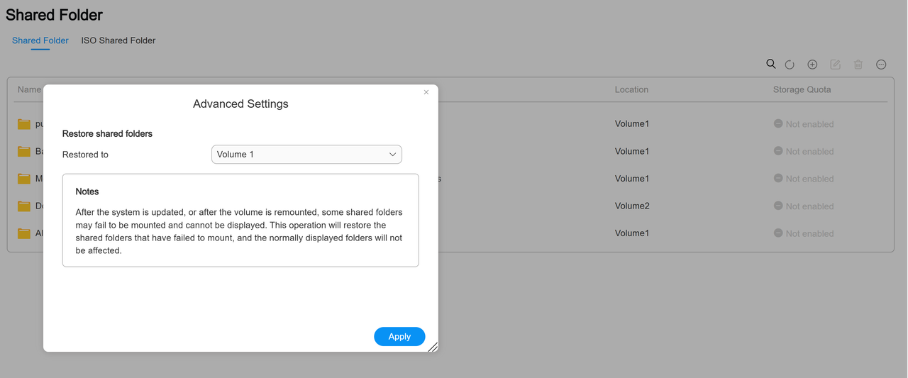Click the Storage Quota column header
This screenshot has width=908, height=378.
tap(802, 89)
